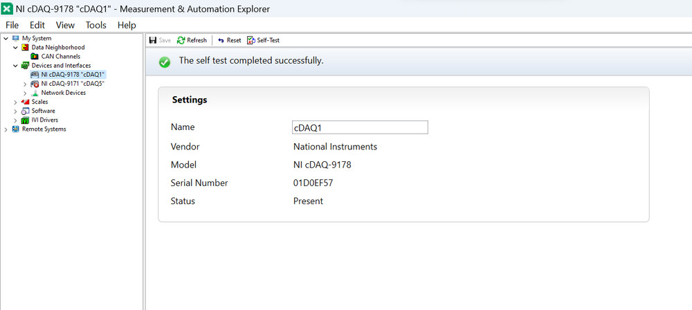Click the IVI Drivers icon
This screenshot has width=692, height=310.
pos(26,120)
